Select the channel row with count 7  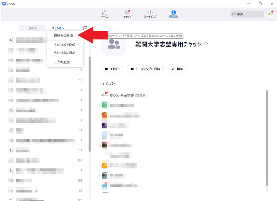pos(45,171)
